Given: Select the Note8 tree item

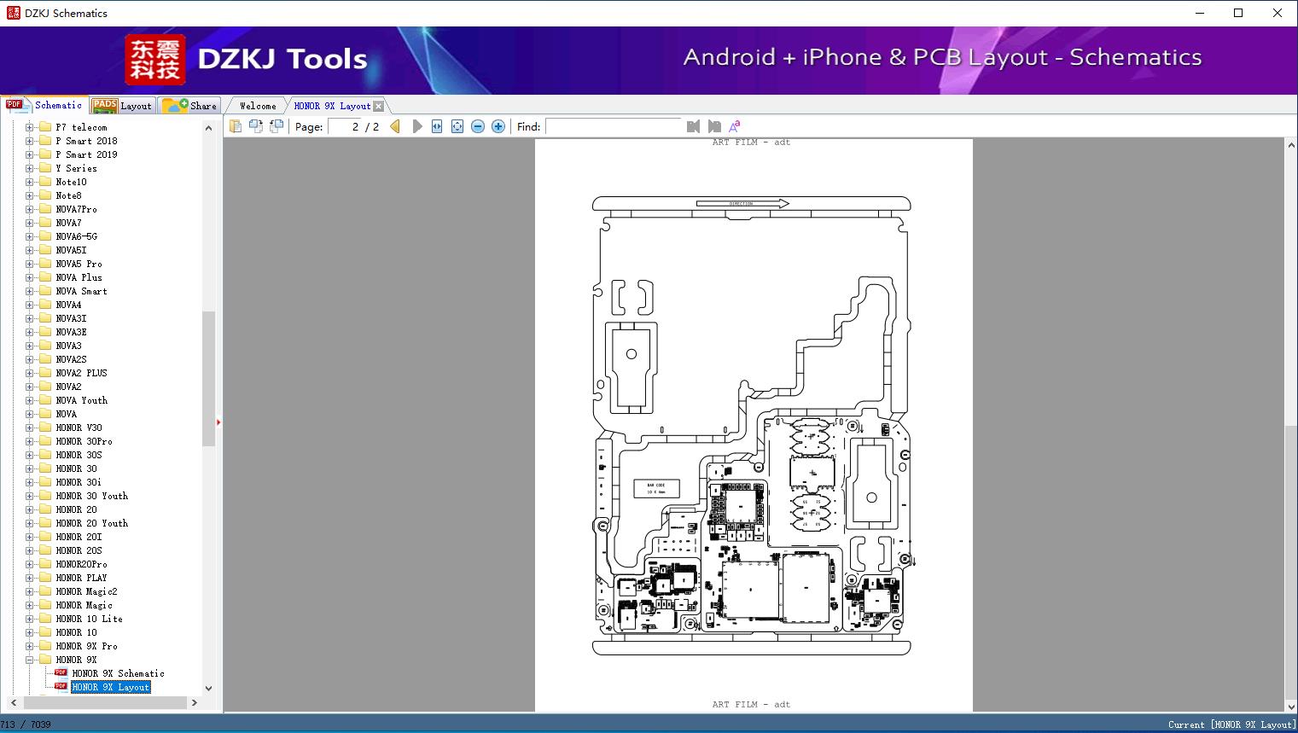Looking at the screenshot, I should 68,195.
